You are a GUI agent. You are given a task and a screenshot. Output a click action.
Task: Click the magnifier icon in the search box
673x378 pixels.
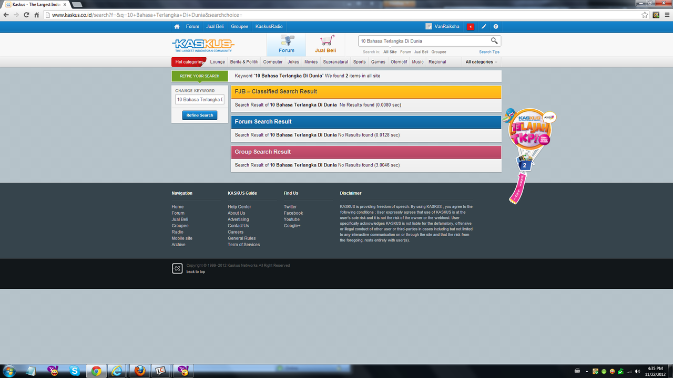click(494, 40)
